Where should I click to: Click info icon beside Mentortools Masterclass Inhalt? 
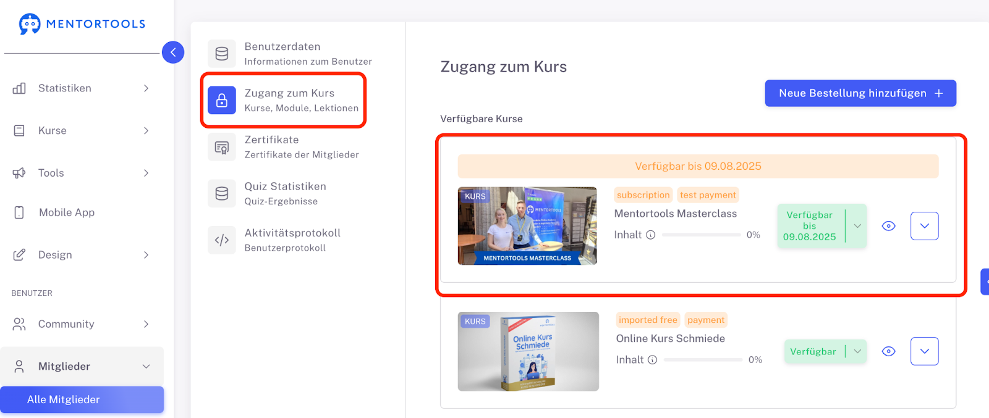coord(650,235)
